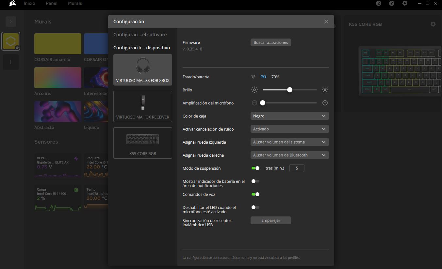
Task: Open Activar cancelación de ruido dropdown
Action: coord(290,129)
